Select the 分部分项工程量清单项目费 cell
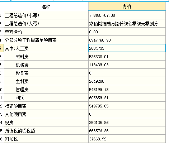169x144 pixels. [x=46, y=40]
